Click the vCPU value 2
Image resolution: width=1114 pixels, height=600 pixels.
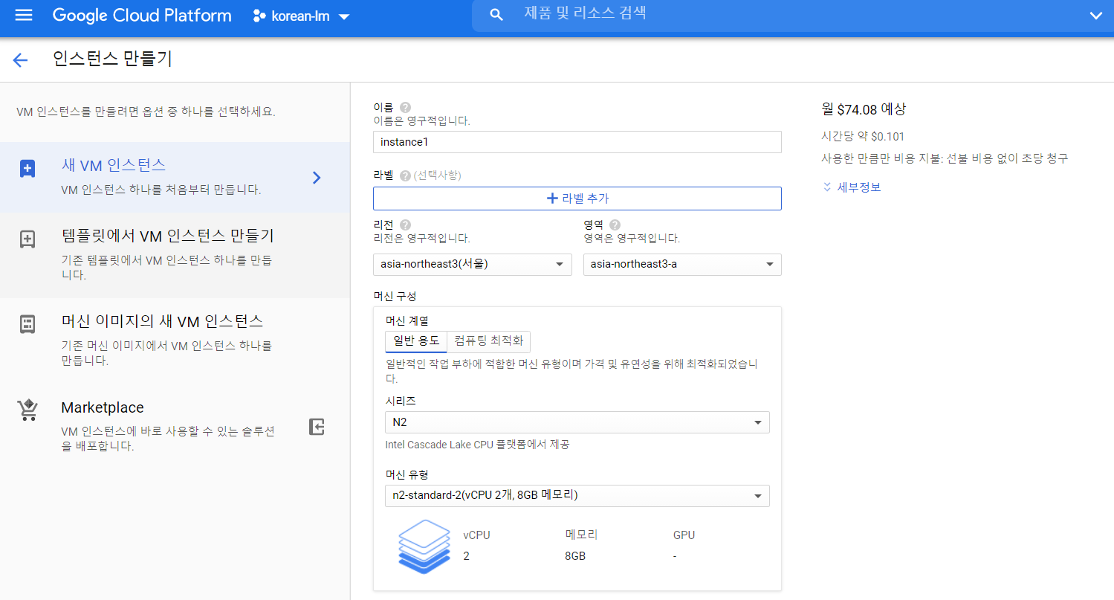pyautogui.click(x=466, y=556)
